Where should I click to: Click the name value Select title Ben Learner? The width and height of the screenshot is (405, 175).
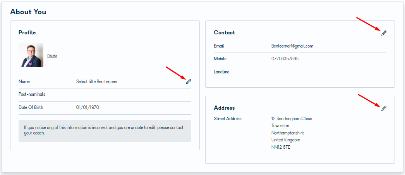point(97,82)
